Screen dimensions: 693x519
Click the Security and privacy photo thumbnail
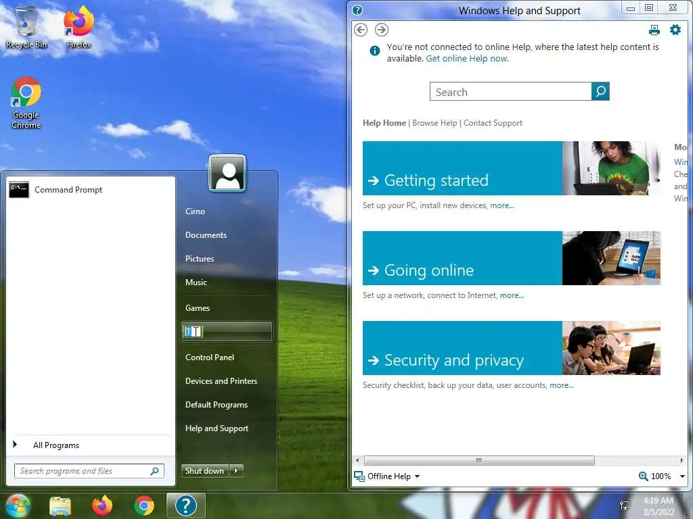(x=611, y=348)
